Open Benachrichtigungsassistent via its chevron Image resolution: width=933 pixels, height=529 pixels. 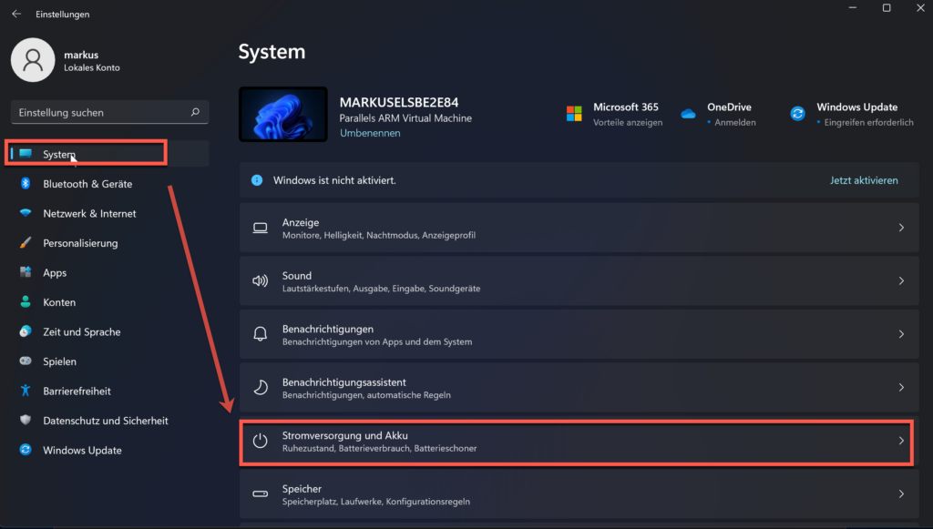[901, 388]
